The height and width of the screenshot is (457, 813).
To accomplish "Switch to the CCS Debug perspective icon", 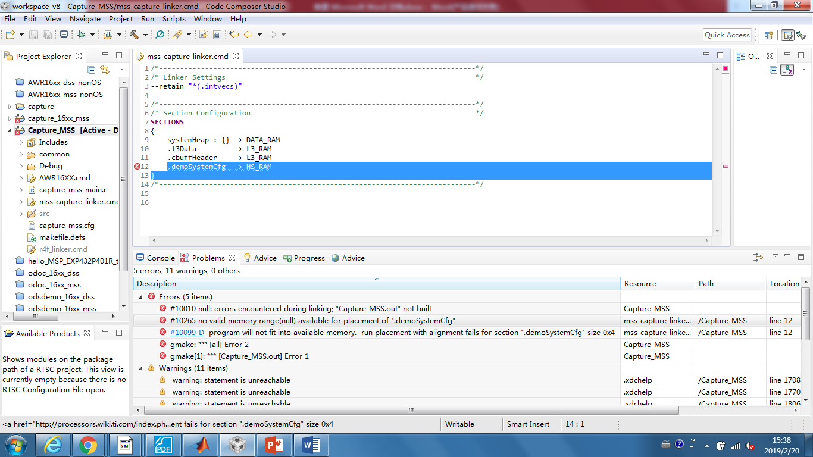I will point(801,35).
